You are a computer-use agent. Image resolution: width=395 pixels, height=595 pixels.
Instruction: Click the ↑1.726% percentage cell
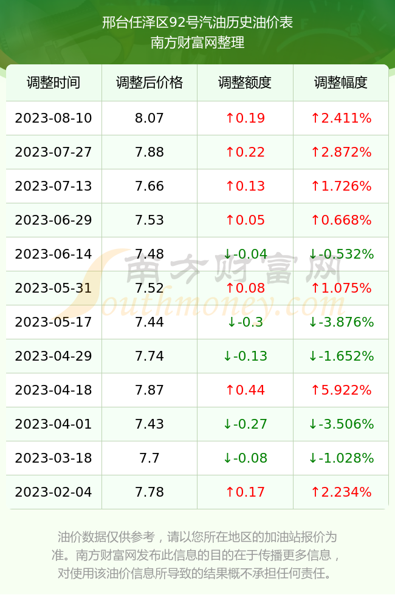click(341, 186)
